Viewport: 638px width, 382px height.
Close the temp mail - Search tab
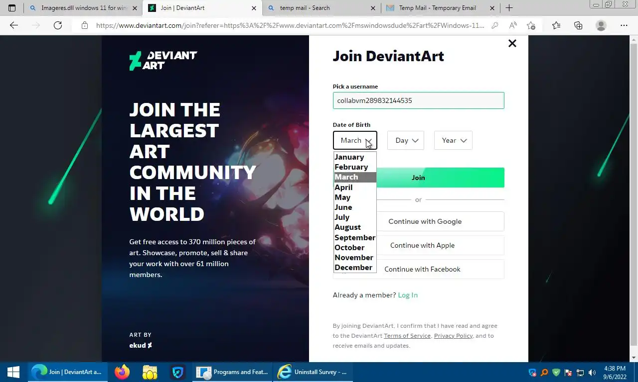click(373, 8)
